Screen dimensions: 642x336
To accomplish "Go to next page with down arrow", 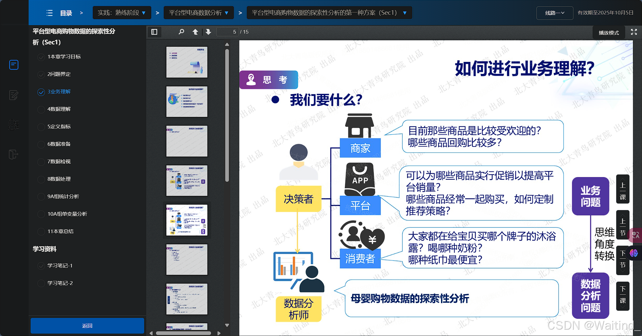I will point(208,32).
